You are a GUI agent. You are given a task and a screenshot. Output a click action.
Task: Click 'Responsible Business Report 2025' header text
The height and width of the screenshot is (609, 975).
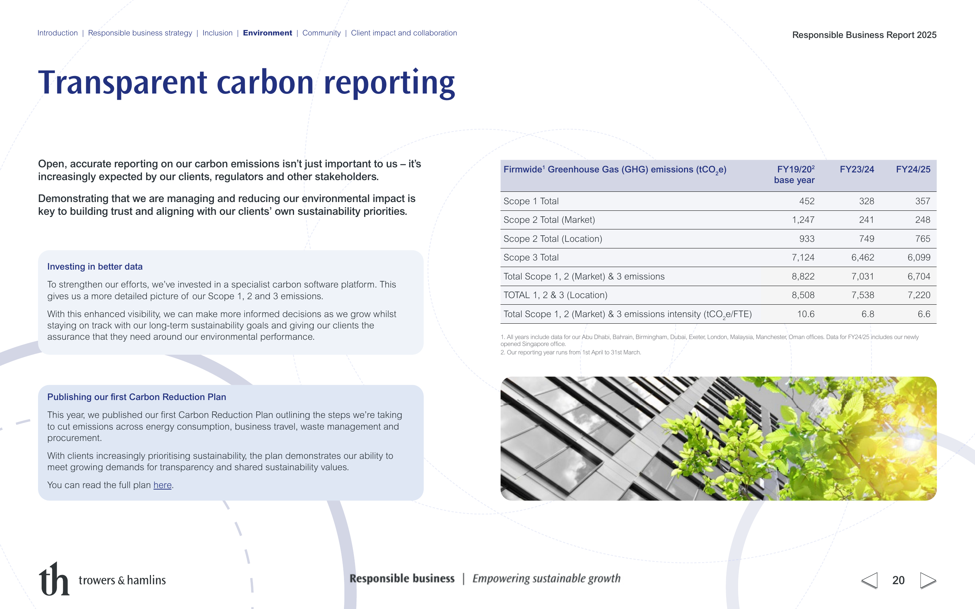pyautogui.click(x=864, y=35)
